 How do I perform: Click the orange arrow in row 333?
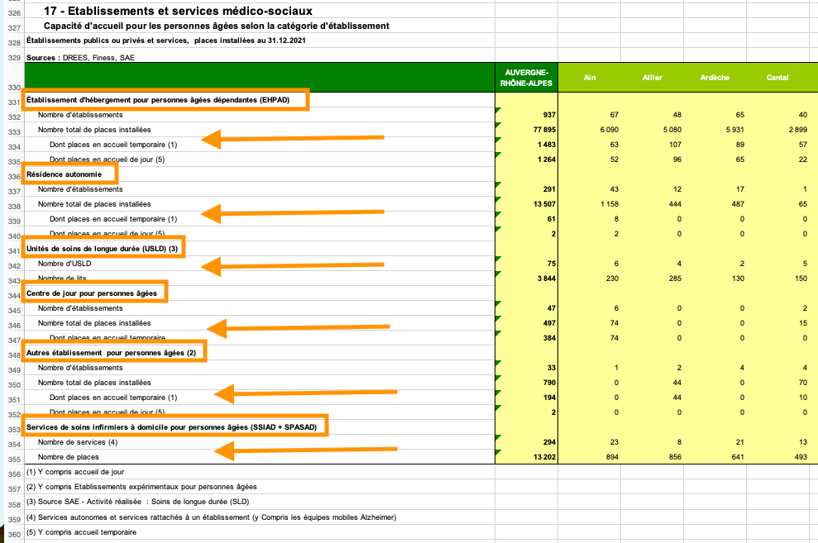point(292,138)
